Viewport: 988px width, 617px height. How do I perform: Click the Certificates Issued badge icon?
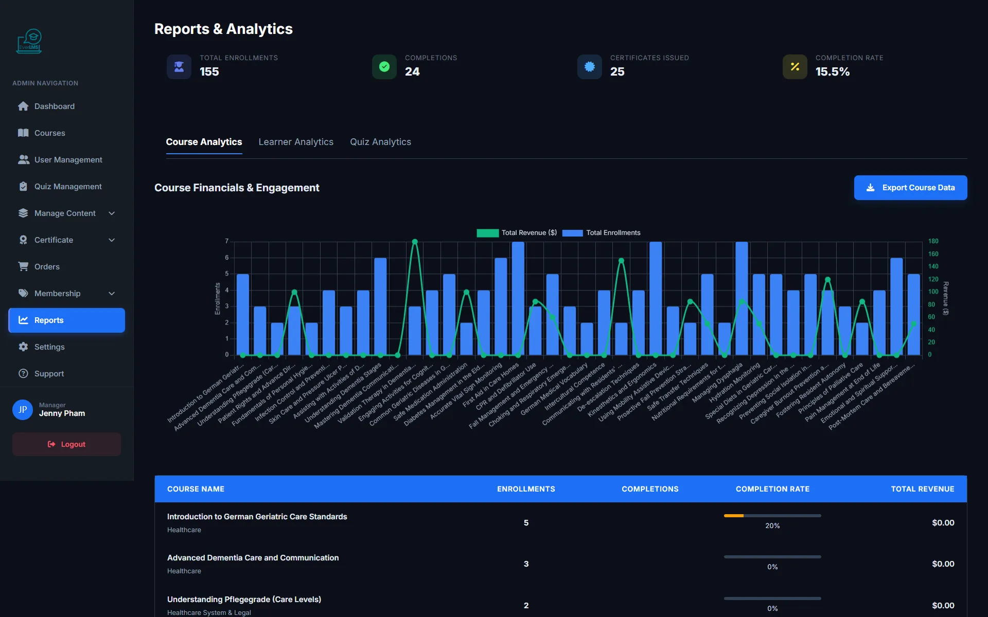coord(590,67)
